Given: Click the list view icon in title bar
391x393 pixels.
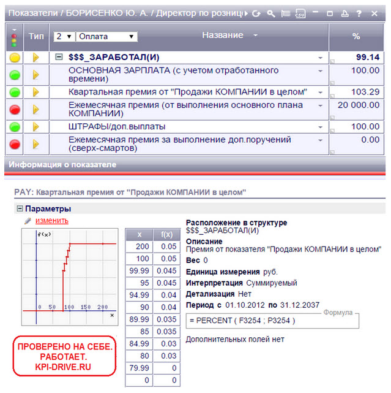Looking at the screenshot, I should tap(285, 13).
